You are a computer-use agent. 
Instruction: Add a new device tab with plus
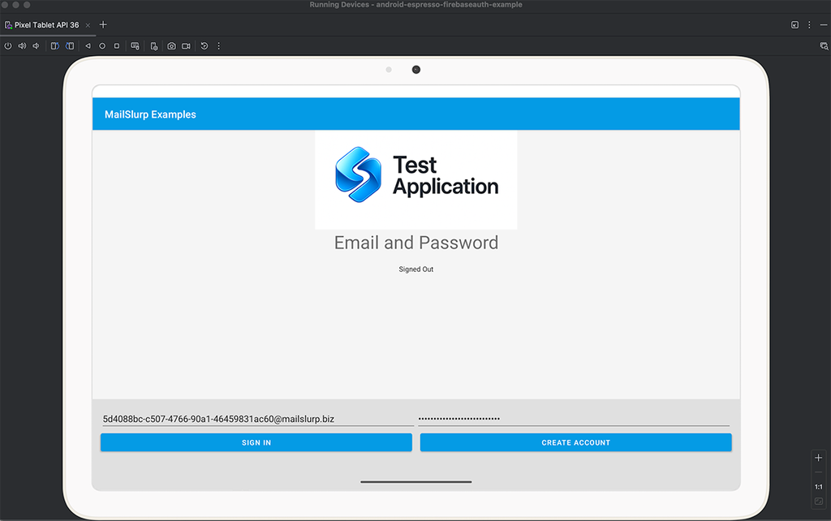point(103,25)
